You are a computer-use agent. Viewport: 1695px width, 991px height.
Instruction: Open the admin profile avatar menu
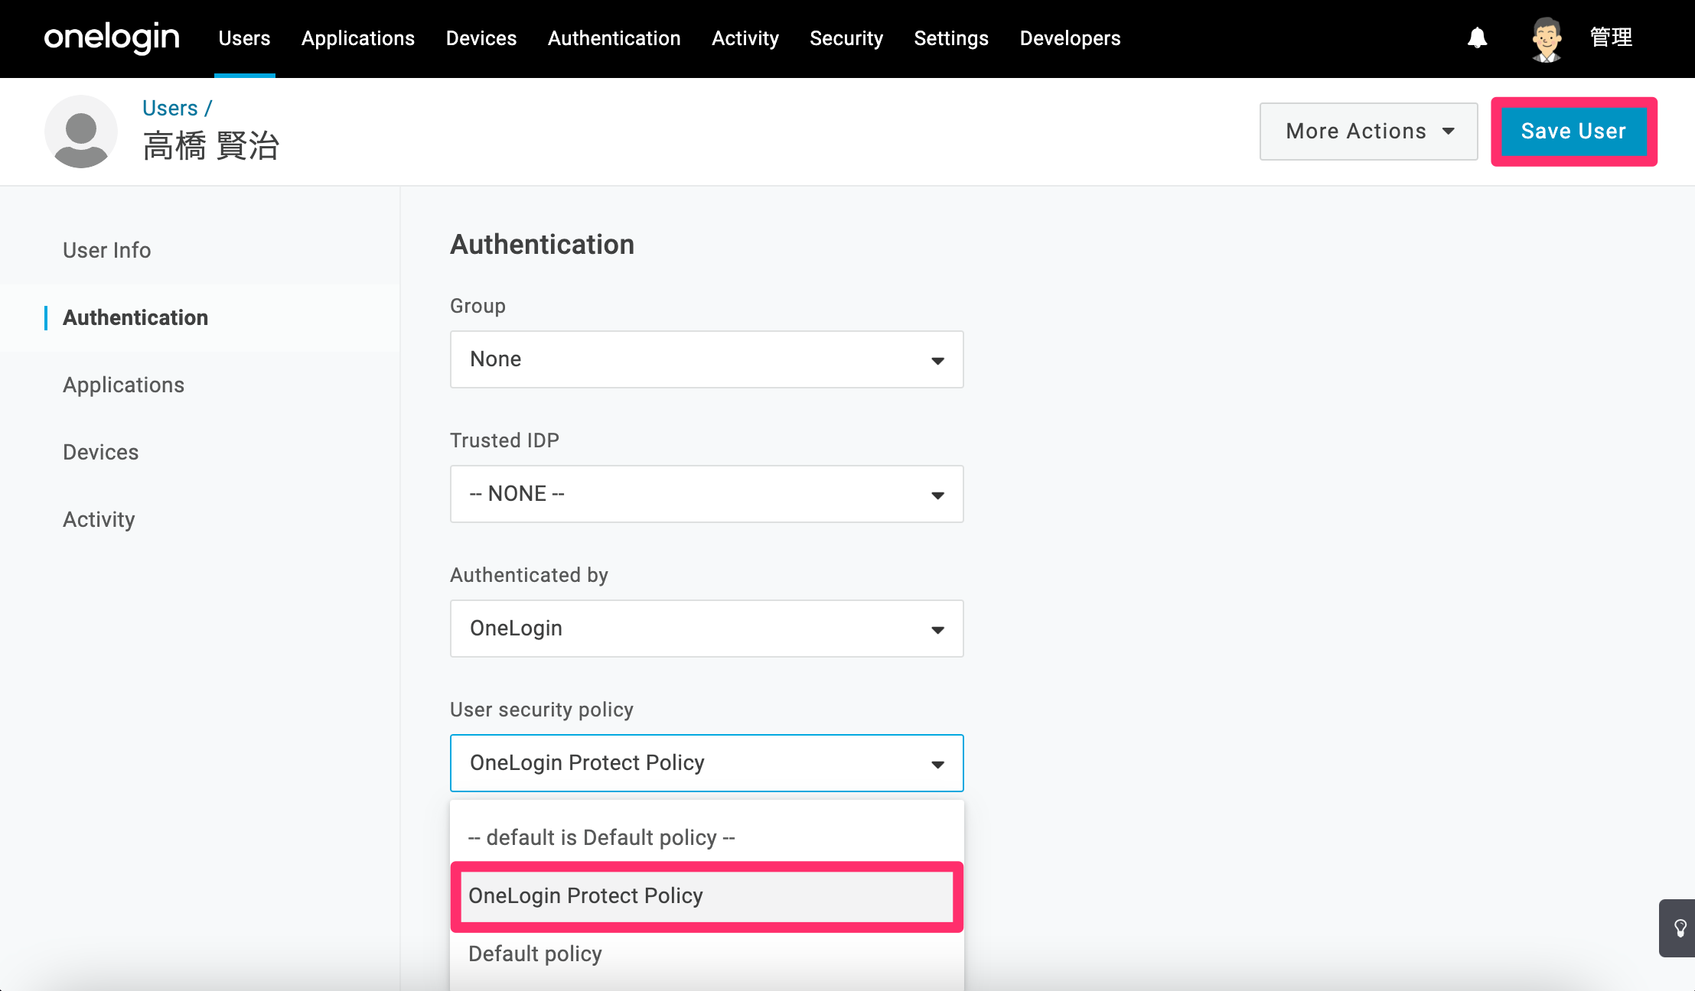(1547, 38)
